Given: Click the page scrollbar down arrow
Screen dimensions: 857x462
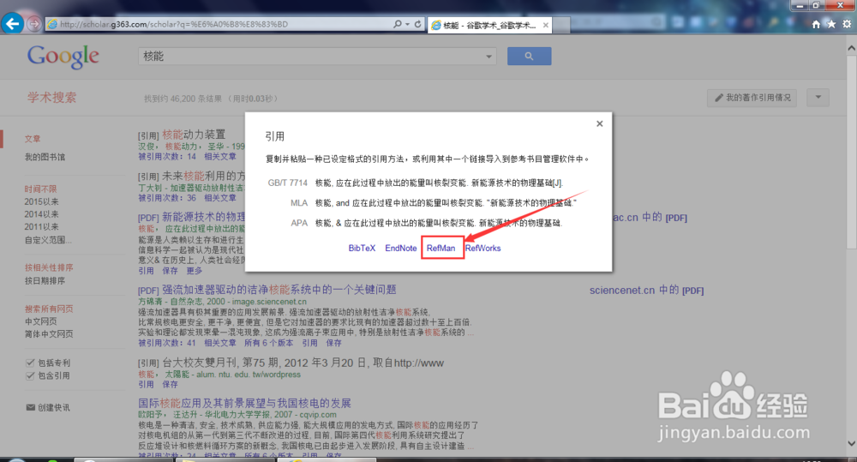Looking at the screenshot, I should pos(851,443).
